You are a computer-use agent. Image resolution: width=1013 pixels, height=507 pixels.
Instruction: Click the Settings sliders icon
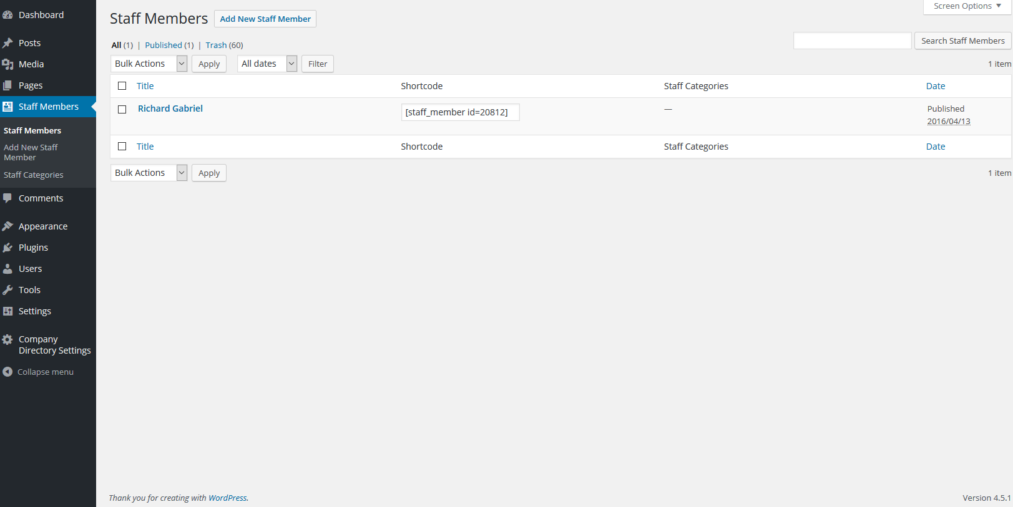[x=7, y=311]
